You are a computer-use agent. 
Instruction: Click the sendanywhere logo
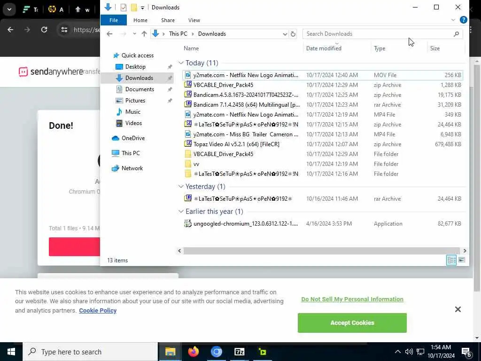click(x=51, y=71)
